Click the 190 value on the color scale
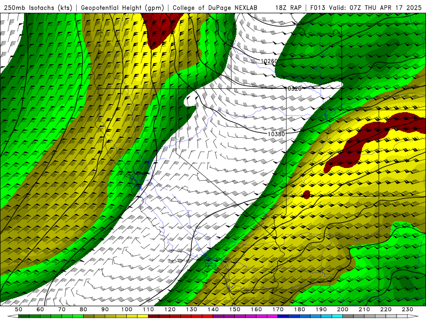Screen dimensions: 426x319 [321, 309]
